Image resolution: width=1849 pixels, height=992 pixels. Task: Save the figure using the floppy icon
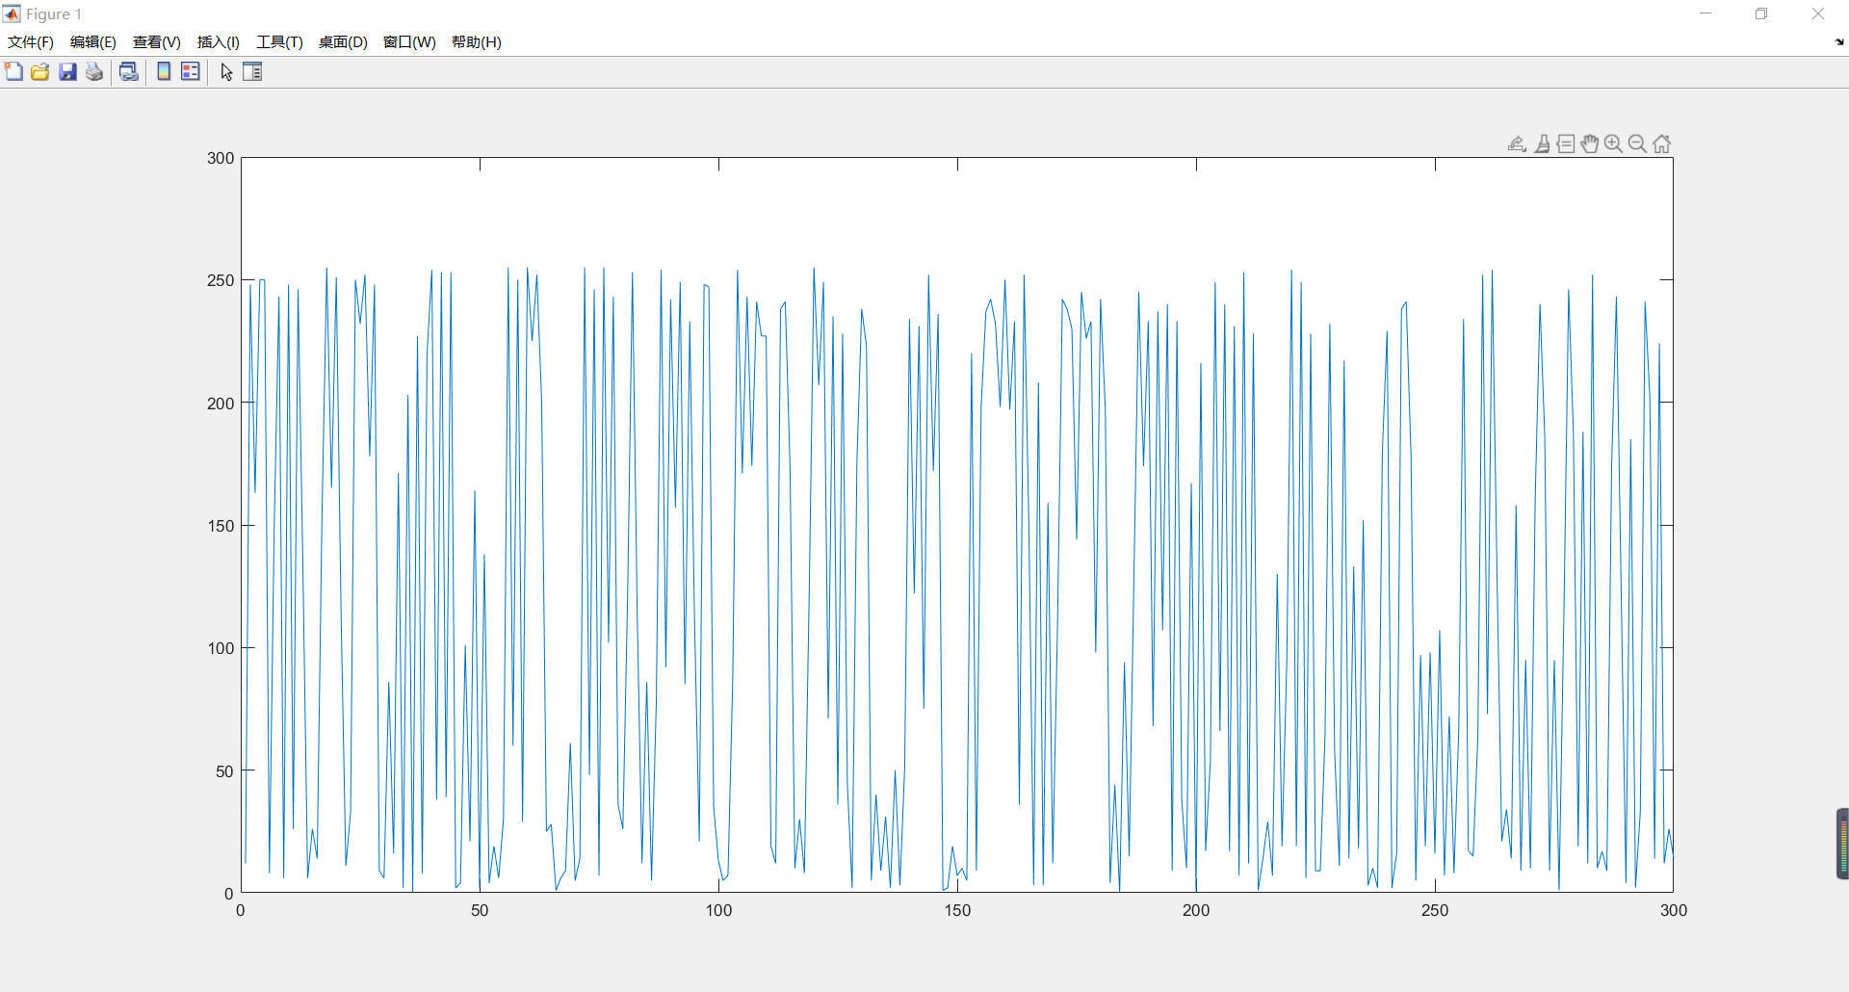click(x=67, y=72)
